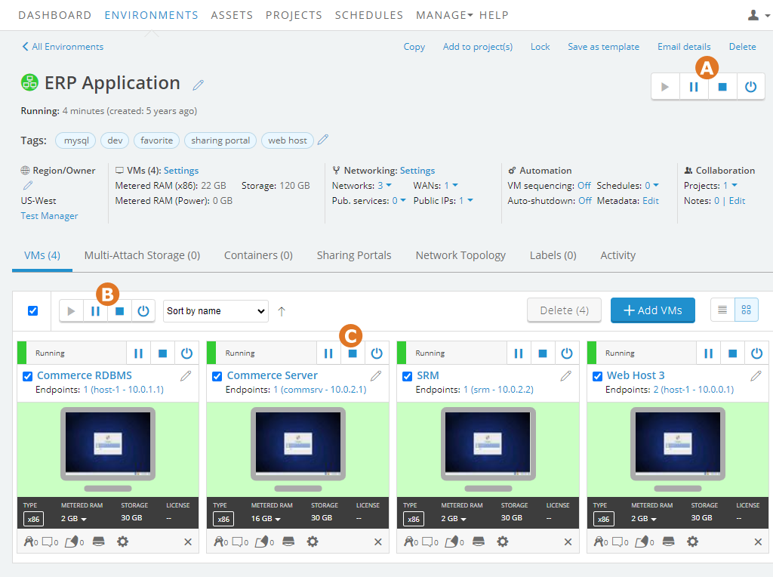This screenshot has width=773, height=577.
Task: Open the Schedules page
Action: [368, 15]
